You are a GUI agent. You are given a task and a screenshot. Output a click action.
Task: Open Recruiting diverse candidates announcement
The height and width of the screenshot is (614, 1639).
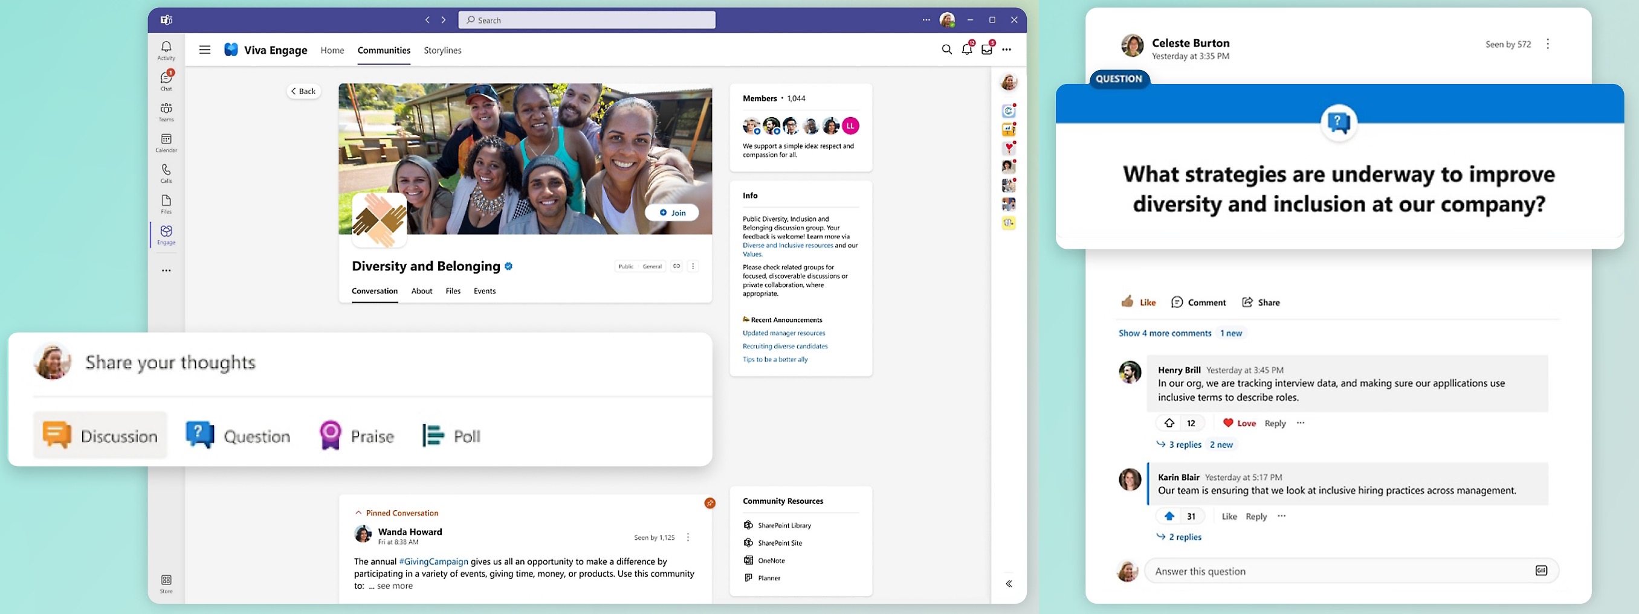pyautogui.click(x=785, y=347)
